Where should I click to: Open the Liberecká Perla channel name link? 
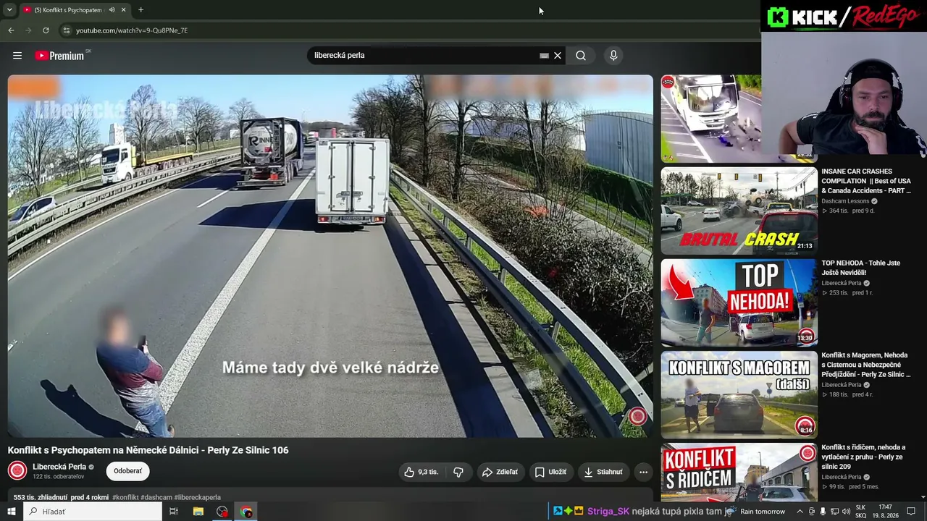click(59, 467)
